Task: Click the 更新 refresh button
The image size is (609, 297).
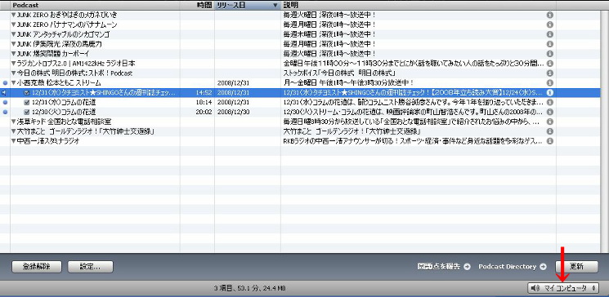Action: [576, 267]
